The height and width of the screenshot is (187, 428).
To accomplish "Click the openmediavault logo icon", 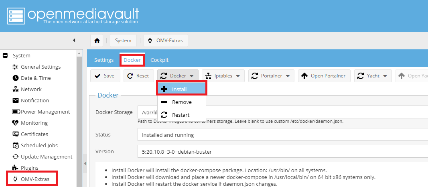I will [x=16, y=16].
